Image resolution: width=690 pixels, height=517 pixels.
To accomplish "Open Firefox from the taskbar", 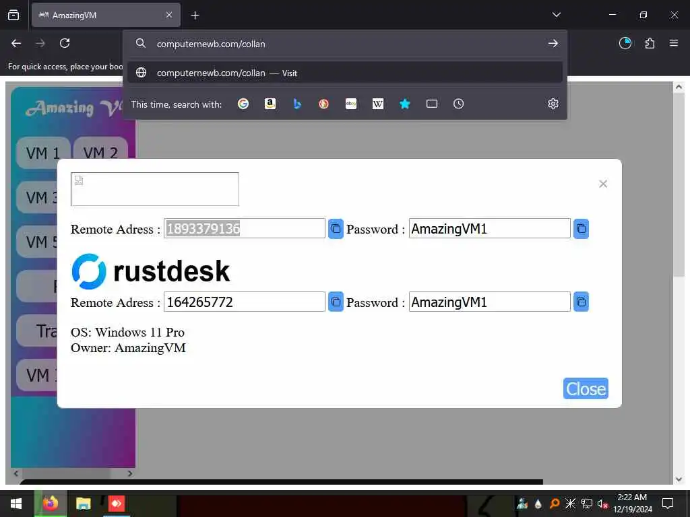I will (x=50, y=504).
